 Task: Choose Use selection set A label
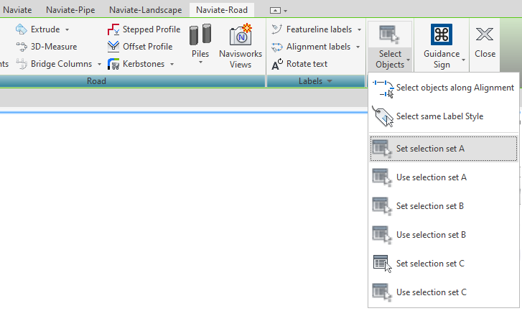(x=431, y=177)
